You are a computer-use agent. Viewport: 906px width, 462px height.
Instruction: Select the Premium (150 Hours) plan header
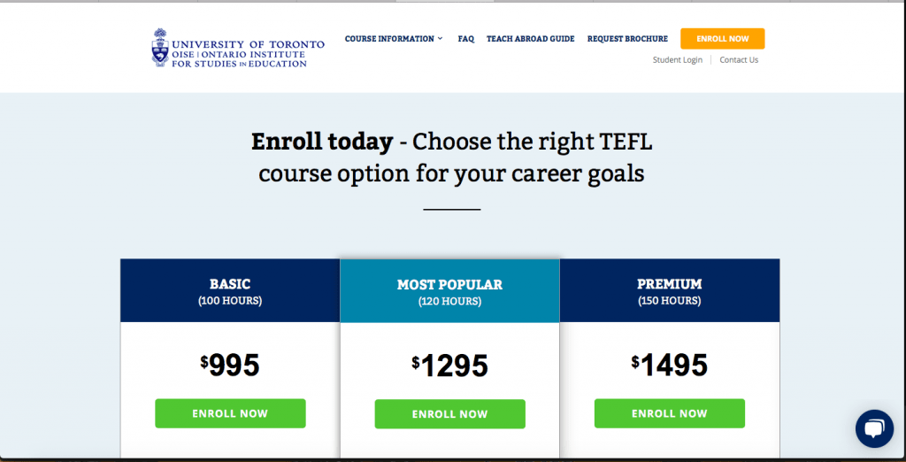point(669,291)
